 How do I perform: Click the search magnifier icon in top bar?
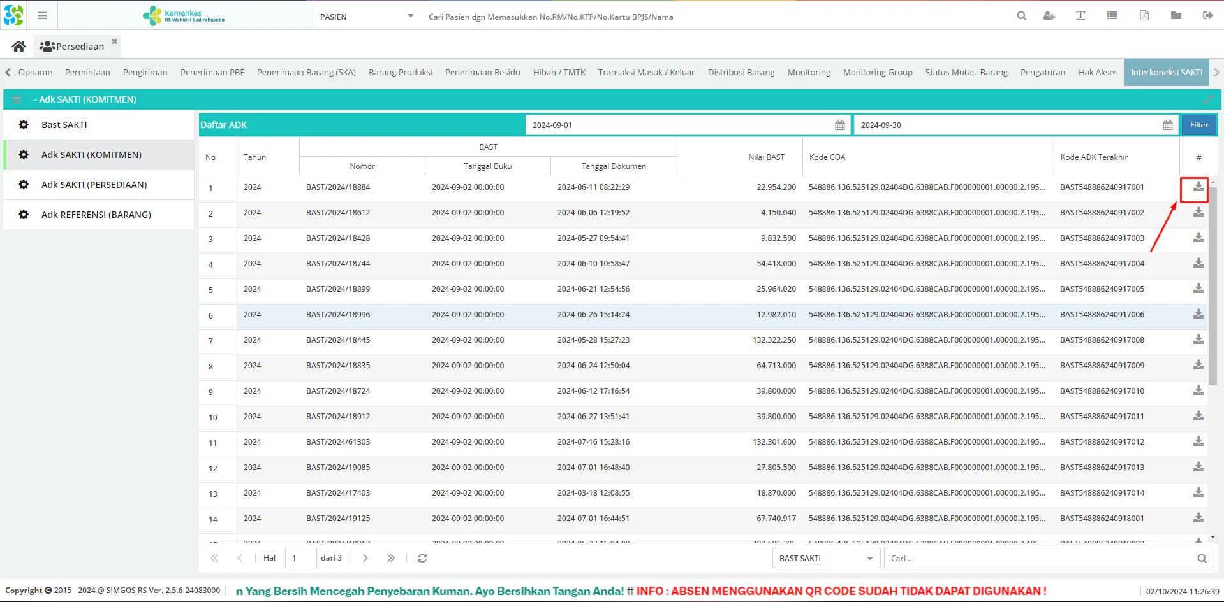[x=1021, y=16]
